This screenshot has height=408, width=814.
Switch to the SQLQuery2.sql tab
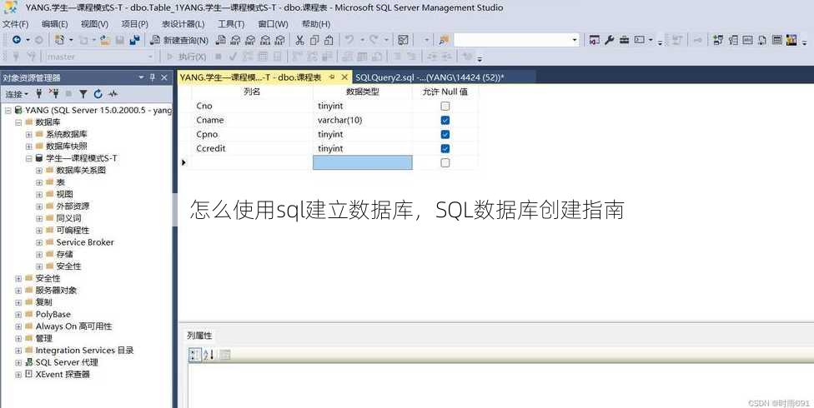click(430, 77)
